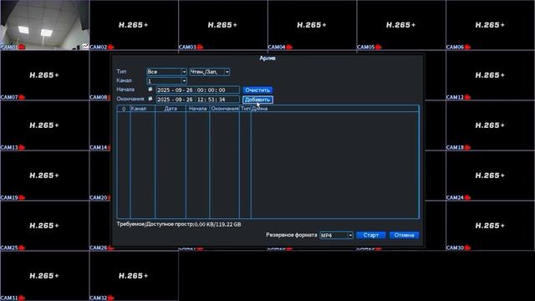
Task: Click the red record indicator on CAM30
Action: (x=468, y=247)
